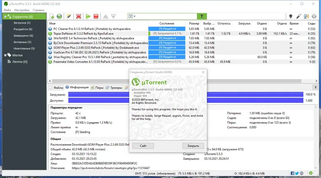Screen dimensions: 321x178
Task: Click the Twitter bird icon in status bar
Action: coord(297,173)
